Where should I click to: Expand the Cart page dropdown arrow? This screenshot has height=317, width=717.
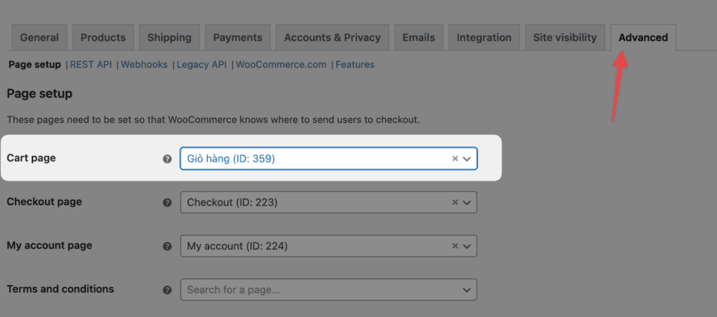tap(468, 159)
